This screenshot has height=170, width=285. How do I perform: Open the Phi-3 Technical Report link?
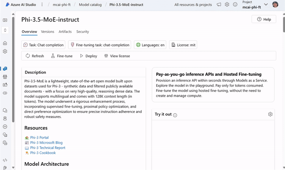coord(48,148)
